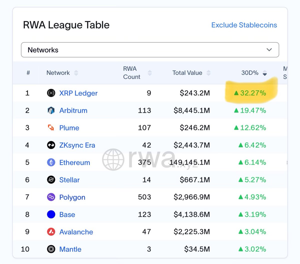Sort by RWA Count column arrows
This screenshot has width=300, height=264.
tap(150, 73)
